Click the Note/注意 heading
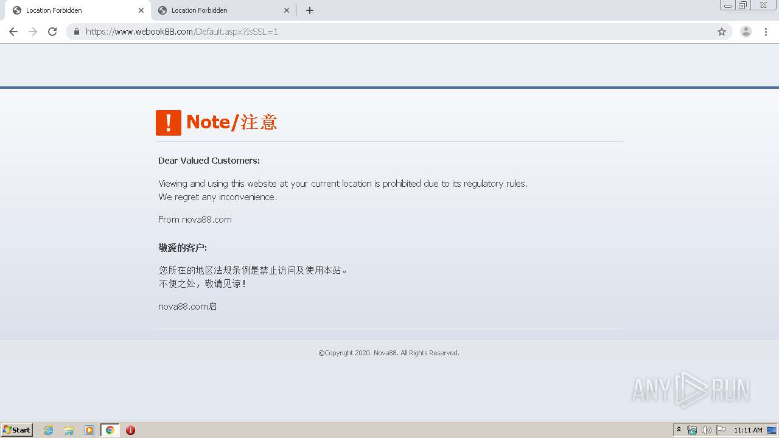779x438 pixels. tap(232, 122)
